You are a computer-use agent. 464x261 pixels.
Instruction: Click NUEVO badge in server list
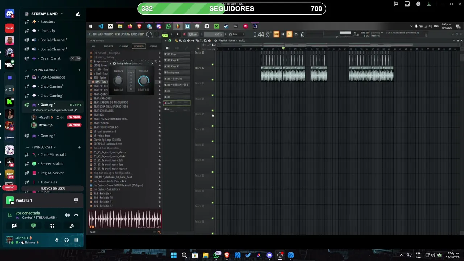click(x=9, y=187)
